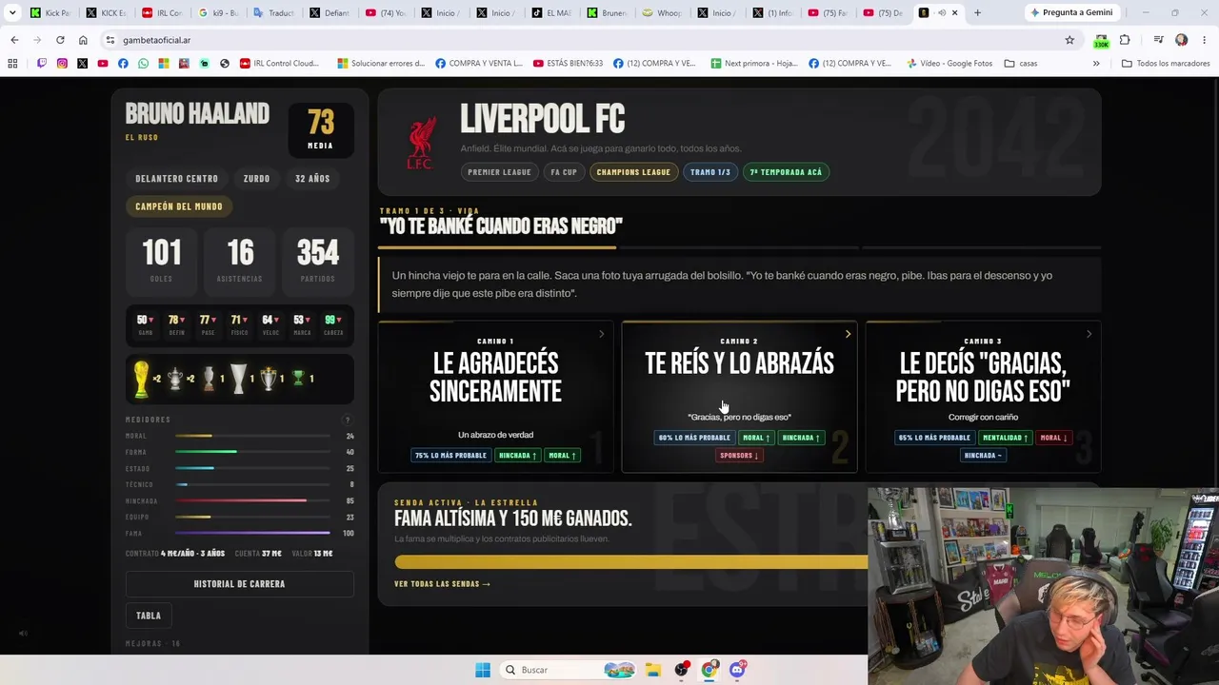The height and width of the screenshot is (685, 1219).
Task: Click Pregunta a Gemini button
Action: click(1071, 12)
